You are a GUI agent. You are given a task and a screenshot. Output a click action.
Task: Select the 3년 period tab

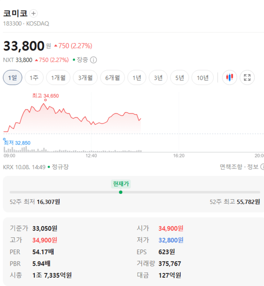(158, 77)
